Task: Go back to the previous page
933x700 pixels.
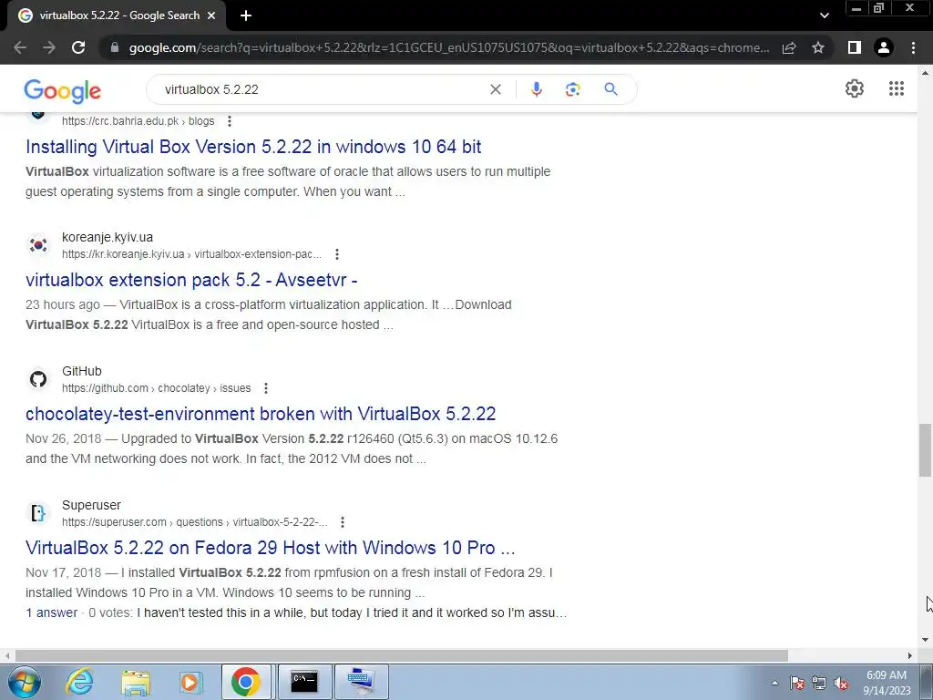Action: click(20, 47)
